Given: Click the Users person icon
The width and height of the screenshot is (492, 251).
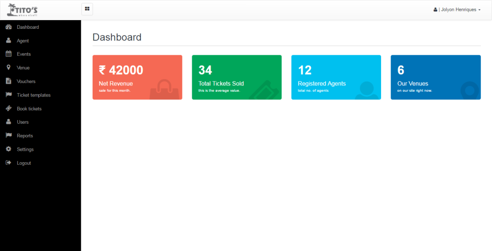Looking at the screenshot, I should [9, 122].
